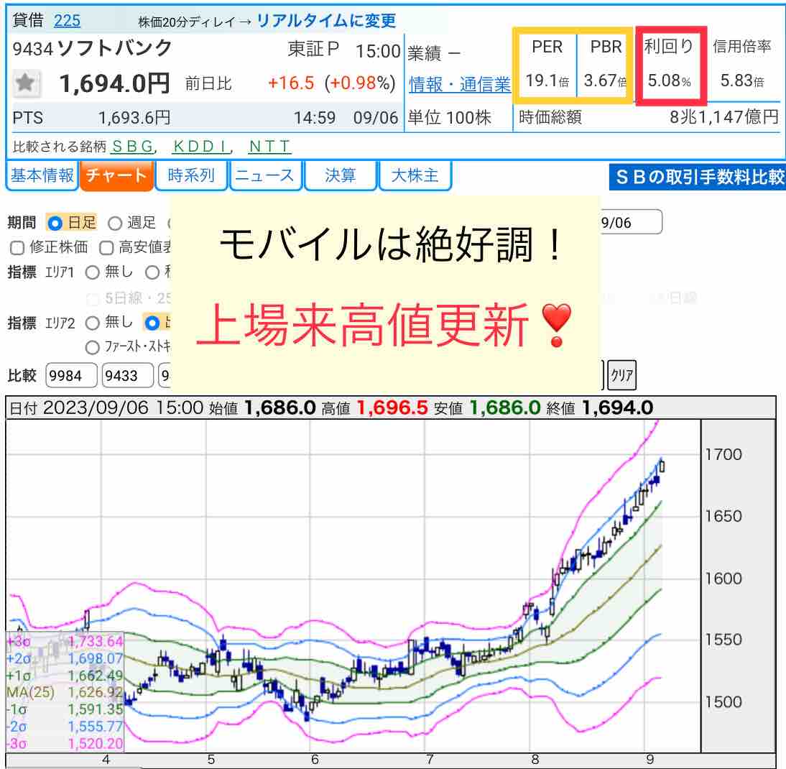Go to the 決算 tab
786x769 pixels.
340,175
